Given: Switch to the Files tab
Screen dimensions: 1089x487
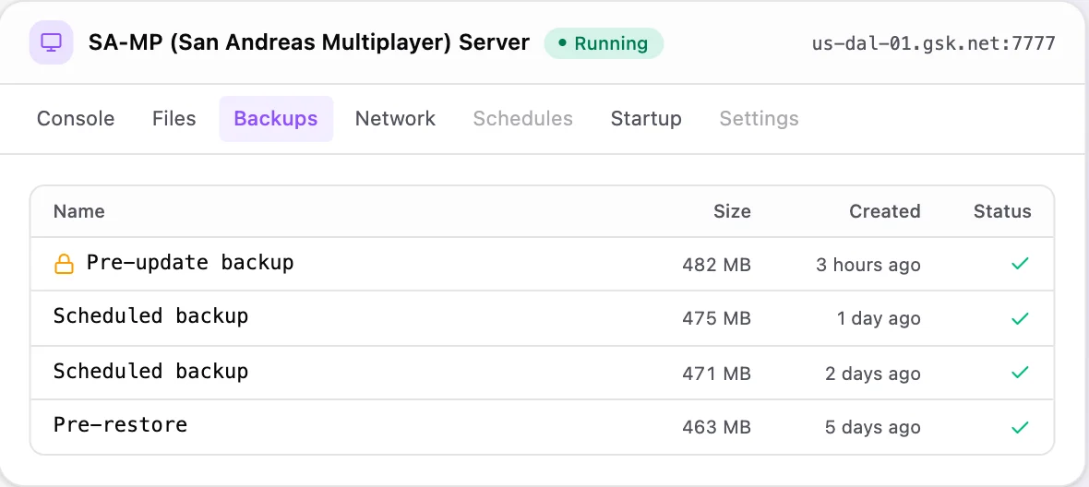Looking at the screenshot, I should 174,119.
